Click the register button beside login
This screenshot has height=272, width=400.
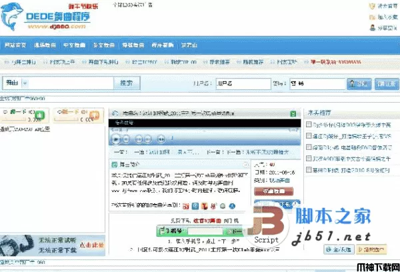[387, 84]
